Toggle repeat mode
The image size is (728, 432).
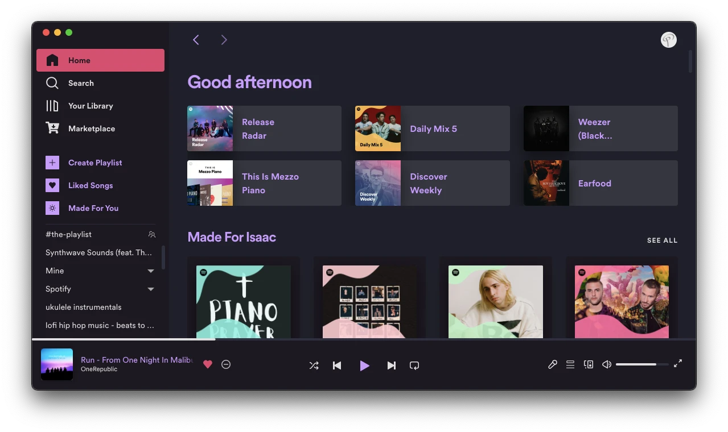[x=414, y=365]
